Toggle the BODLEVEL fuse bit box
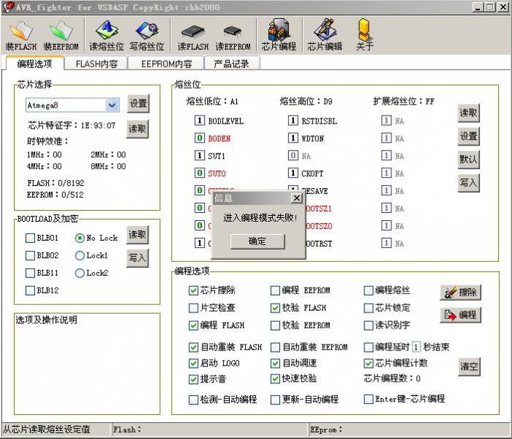 [200, 120]
